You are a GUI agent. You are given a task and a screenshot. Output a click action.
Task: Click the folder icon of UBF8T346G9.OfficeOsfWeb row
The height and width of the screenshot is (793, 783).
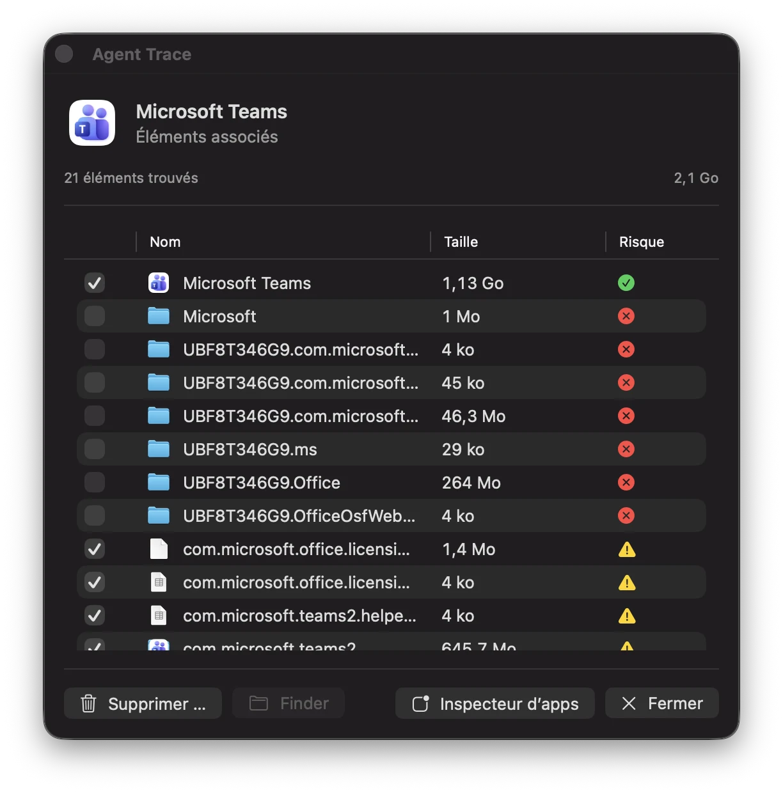pos(159,515)
